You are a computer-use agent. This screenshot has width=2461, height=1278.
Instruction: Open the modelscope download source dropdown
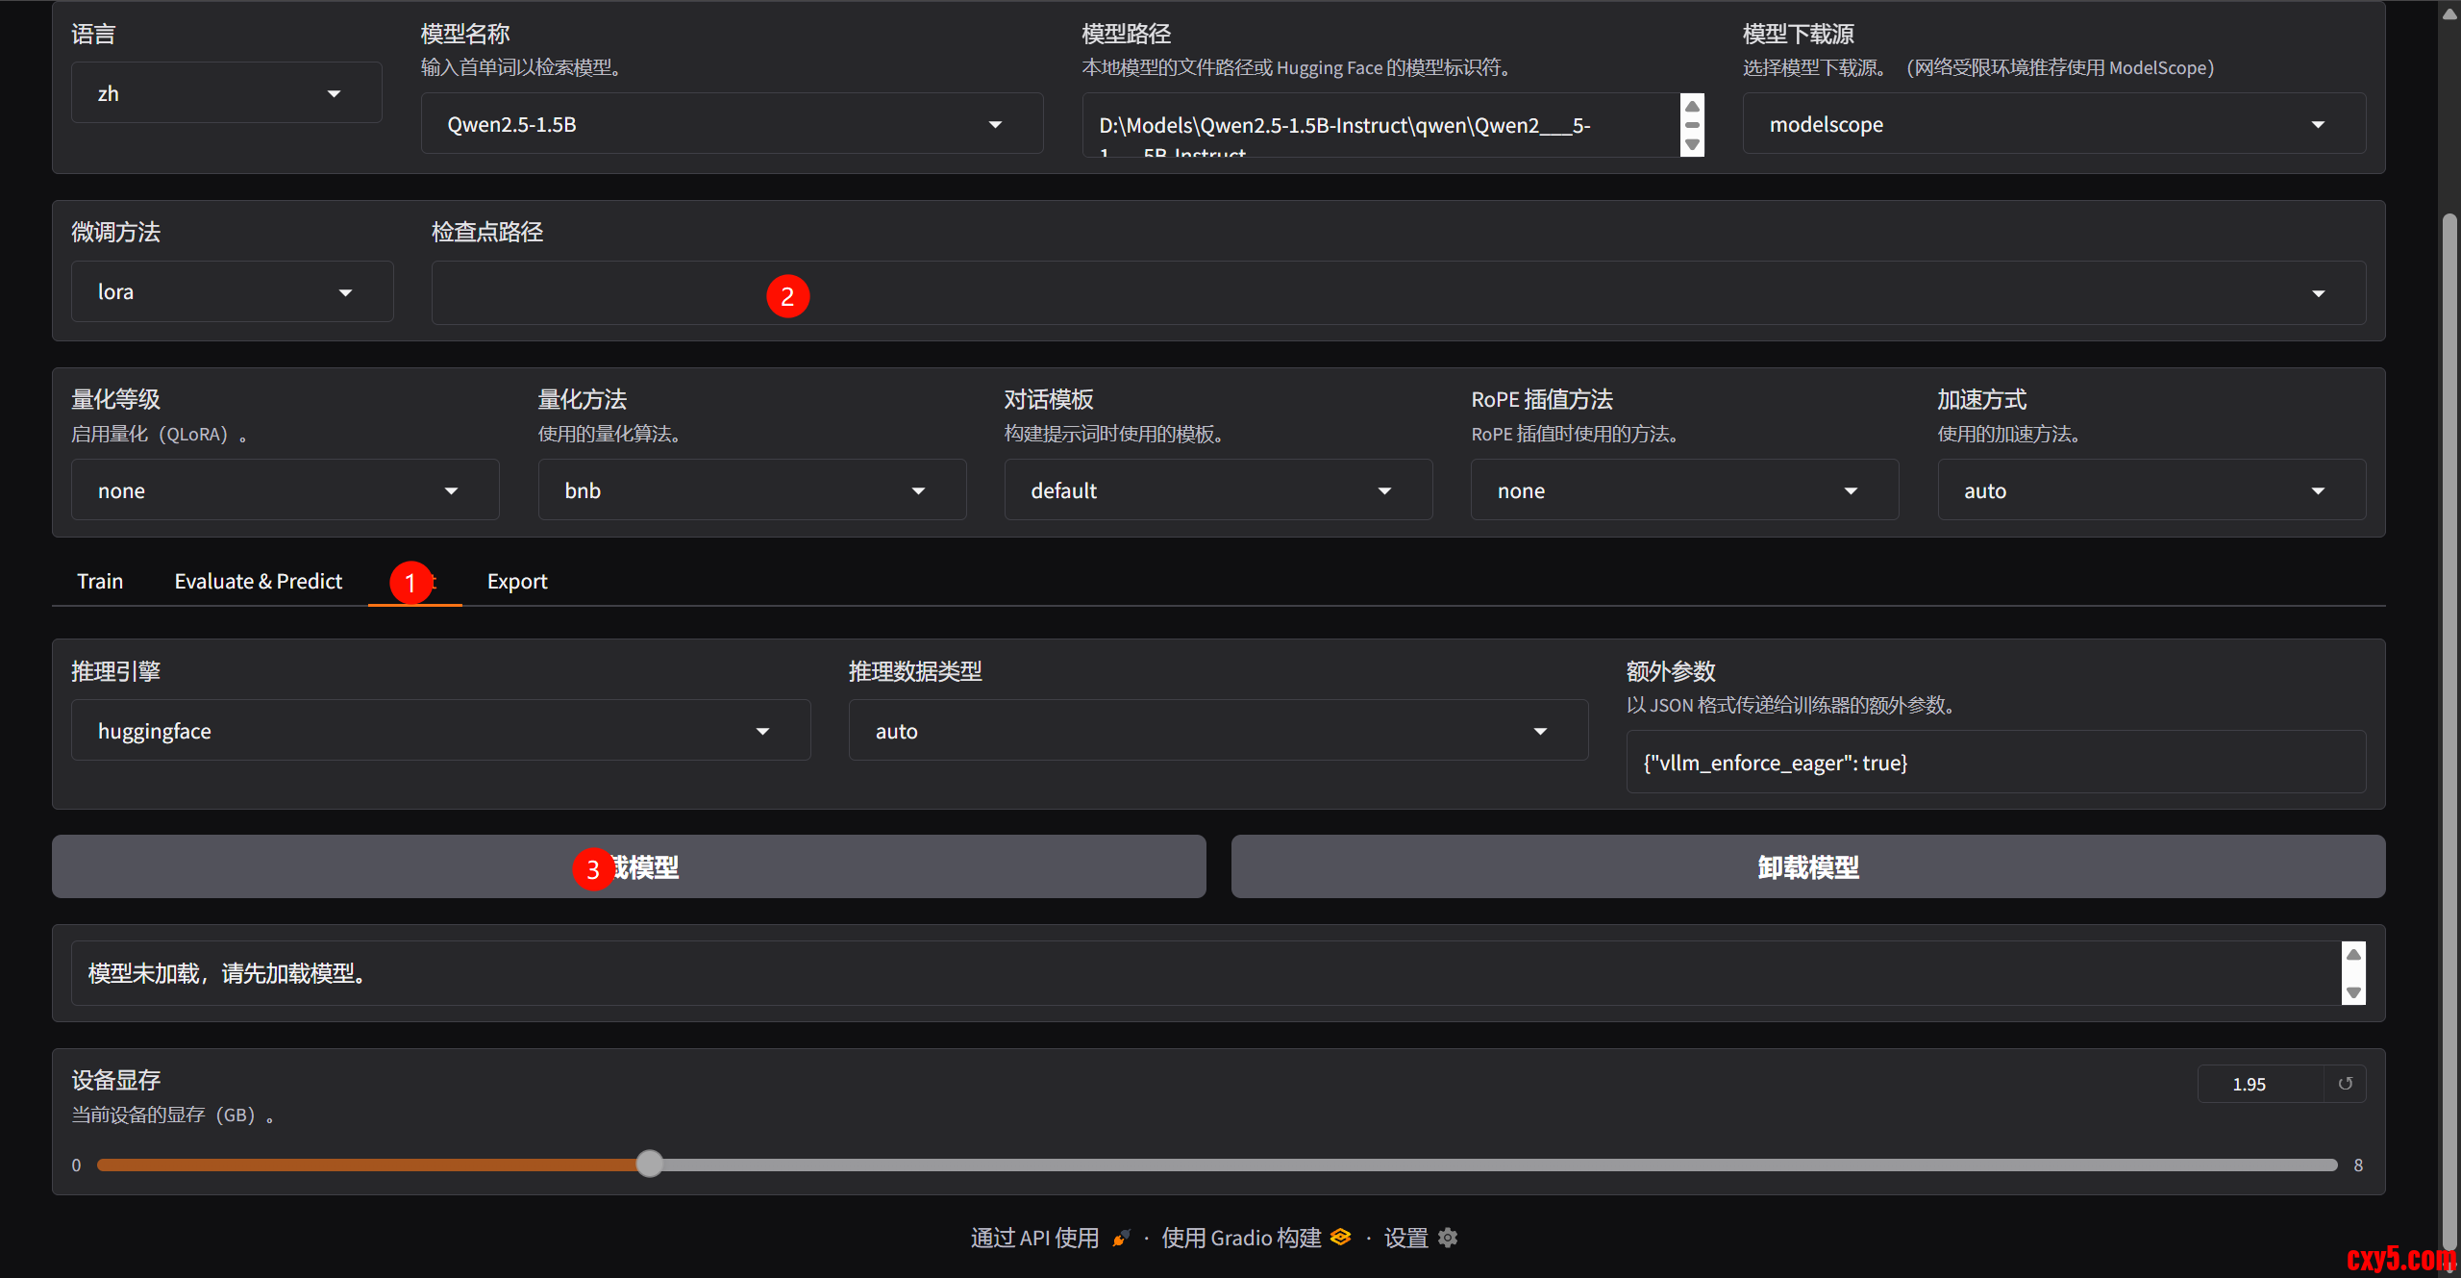coord(2052,124)
